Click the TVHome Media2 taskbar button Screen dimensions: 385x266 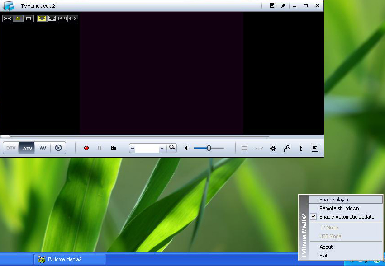tap(70, 259)
